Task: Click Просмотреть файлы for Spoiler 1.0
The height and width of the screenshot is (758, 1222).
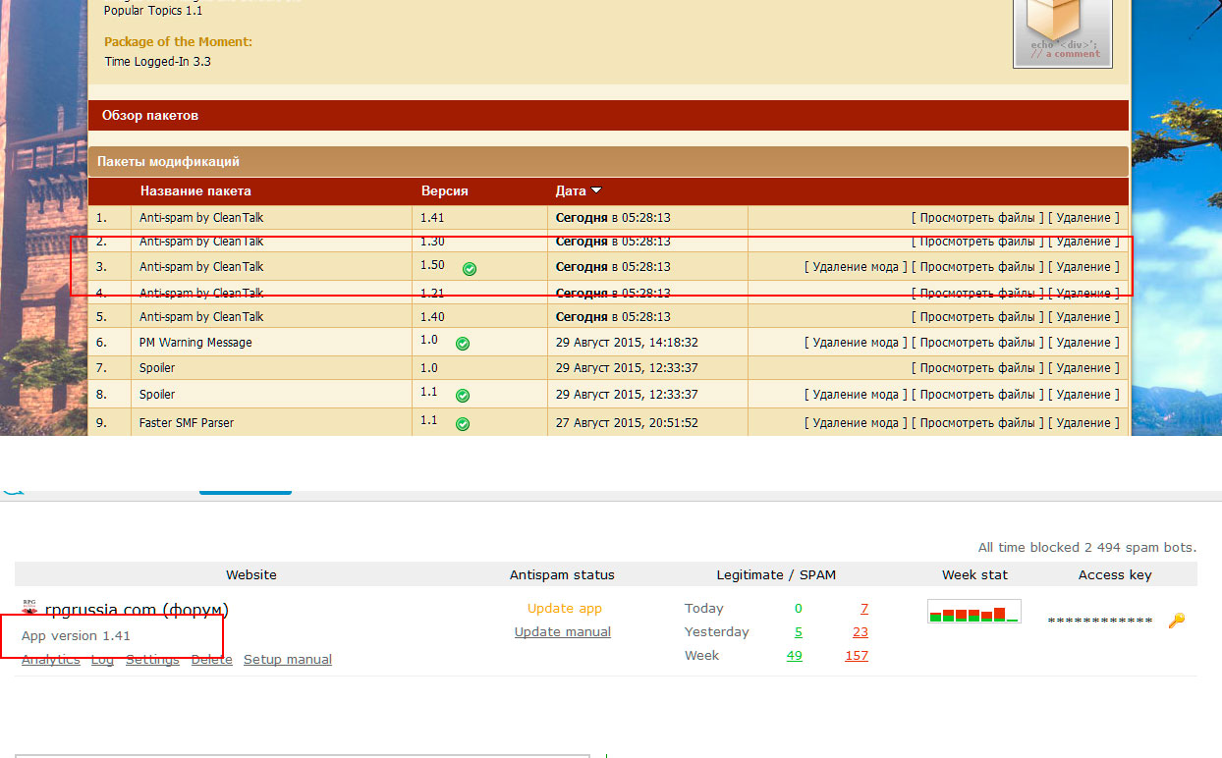Action: 977,367
